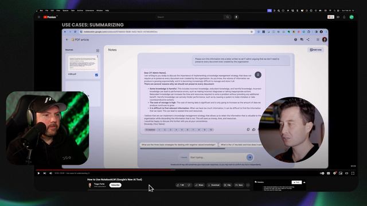Thumbs-up the NotebookLM response
The image size is (367, 206).
point(253,129)
